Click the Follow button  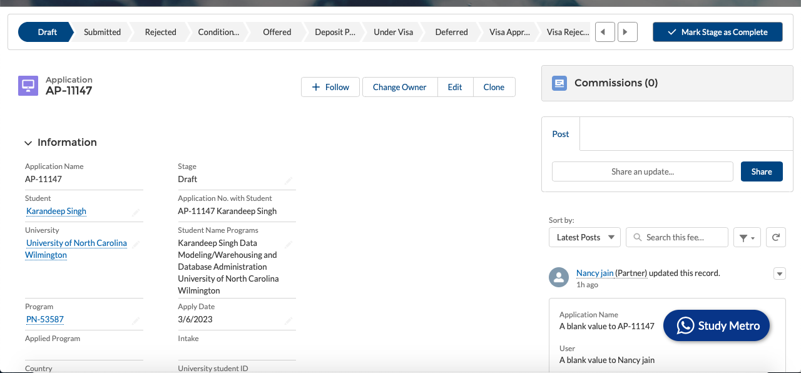pos(330,87)
